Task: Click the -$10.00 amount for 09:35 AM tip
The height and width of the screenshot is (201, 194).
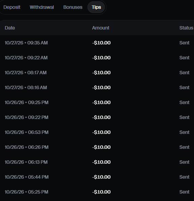Action: [101, 43]
